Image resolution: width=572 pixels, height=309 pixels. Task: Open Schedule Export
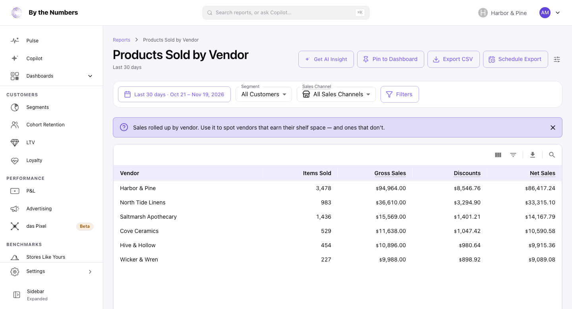pos(516,59)
